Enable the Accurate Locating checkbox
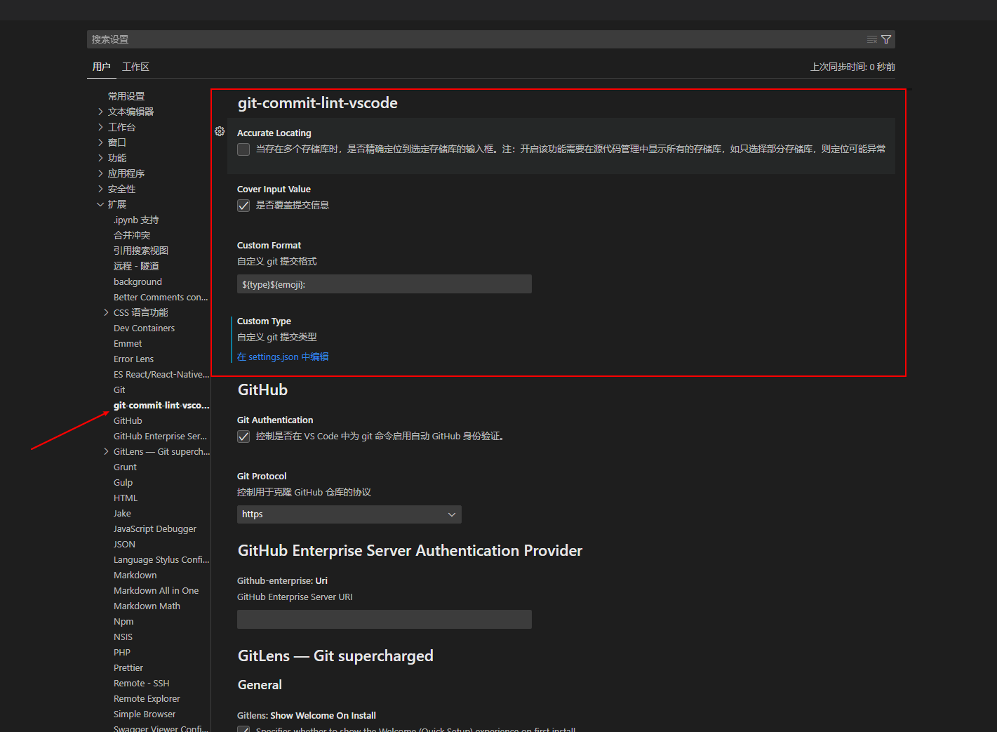Screen dimensions: 997x732 coord(243,149)
